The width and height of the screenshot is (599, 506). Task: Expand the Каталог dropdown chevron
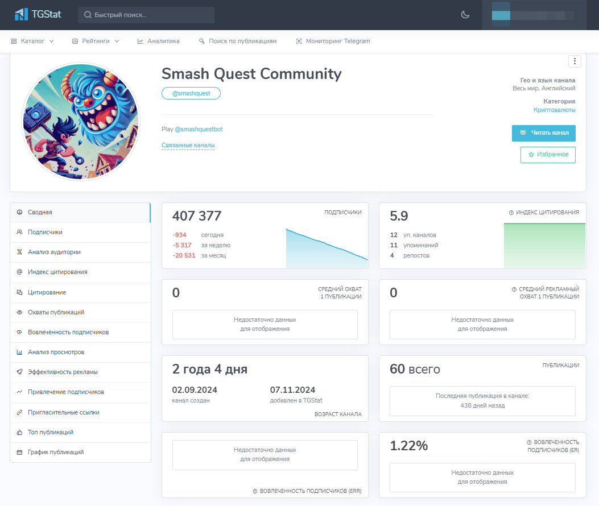pos(52,42)
